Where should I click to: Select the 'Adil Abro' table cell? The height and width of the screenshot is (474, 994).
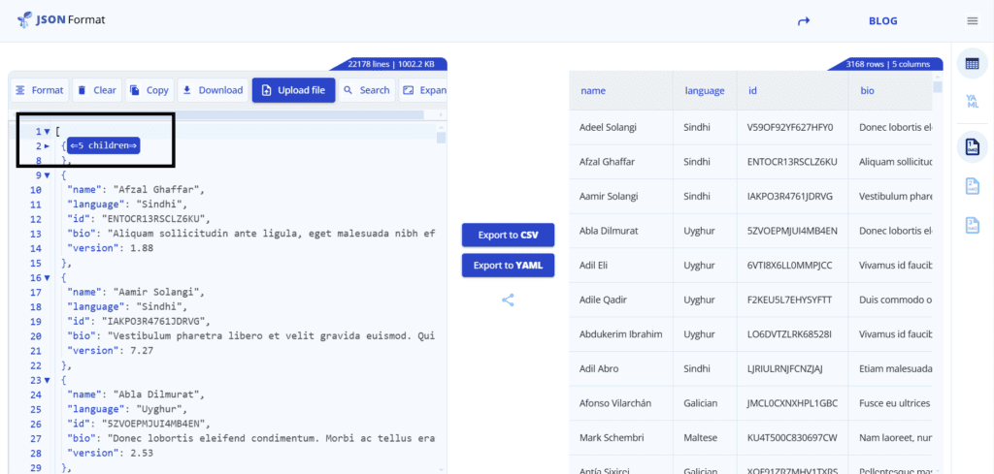click(x=620, y=369)
